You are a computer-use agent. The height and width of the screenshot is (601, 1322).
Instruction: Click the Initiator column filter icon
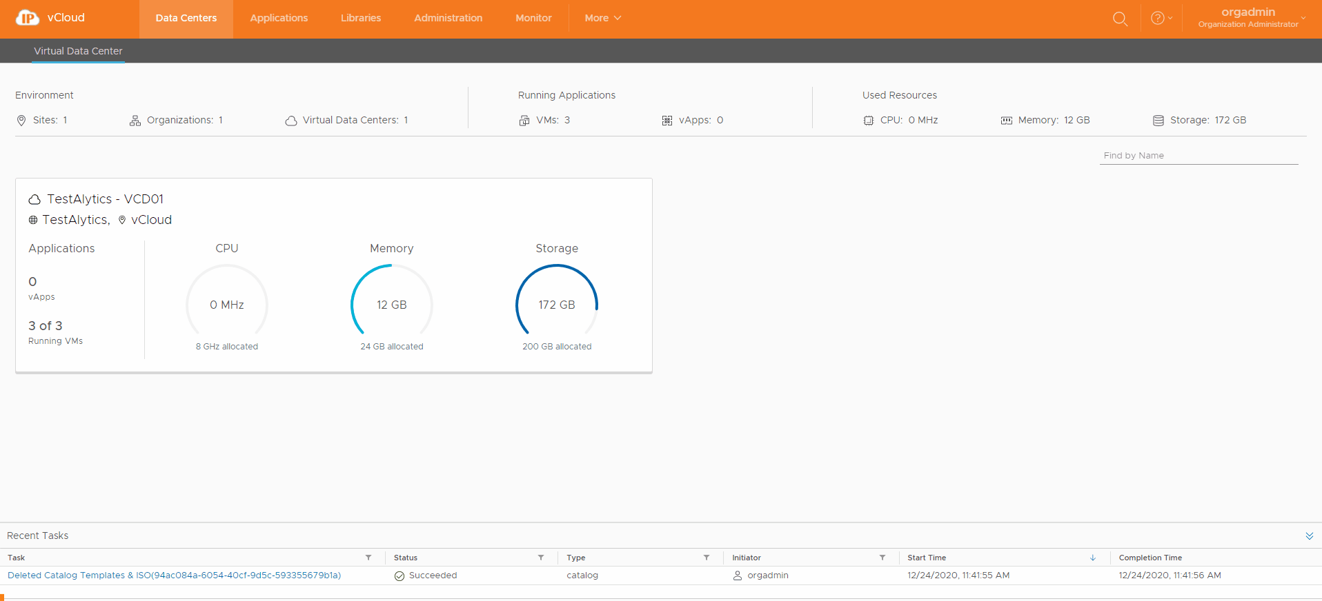(882, 558)
